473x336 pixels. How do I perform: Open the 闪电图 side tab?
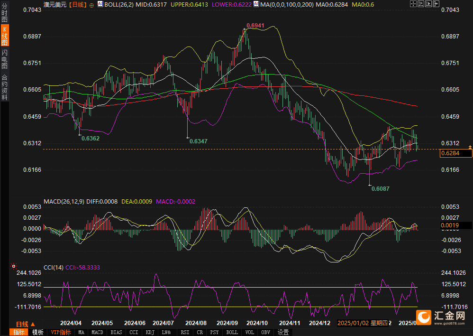[x=5, y=59]
